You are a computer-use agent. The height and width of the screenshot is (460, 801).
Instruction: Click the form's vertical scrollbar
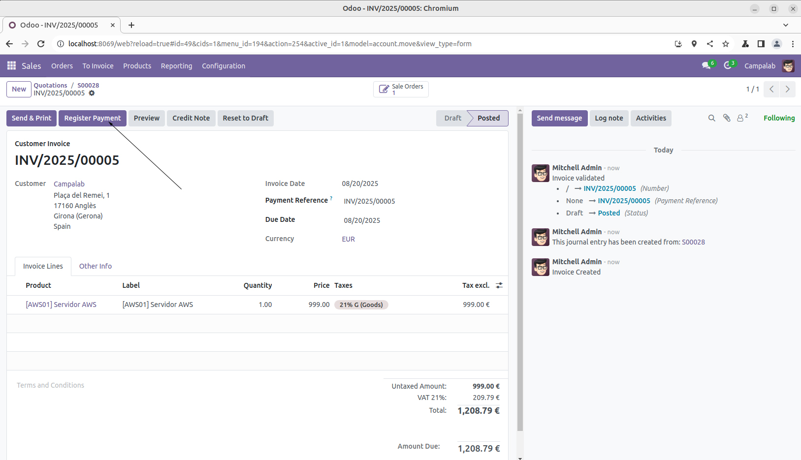click(x=520, y=271)
